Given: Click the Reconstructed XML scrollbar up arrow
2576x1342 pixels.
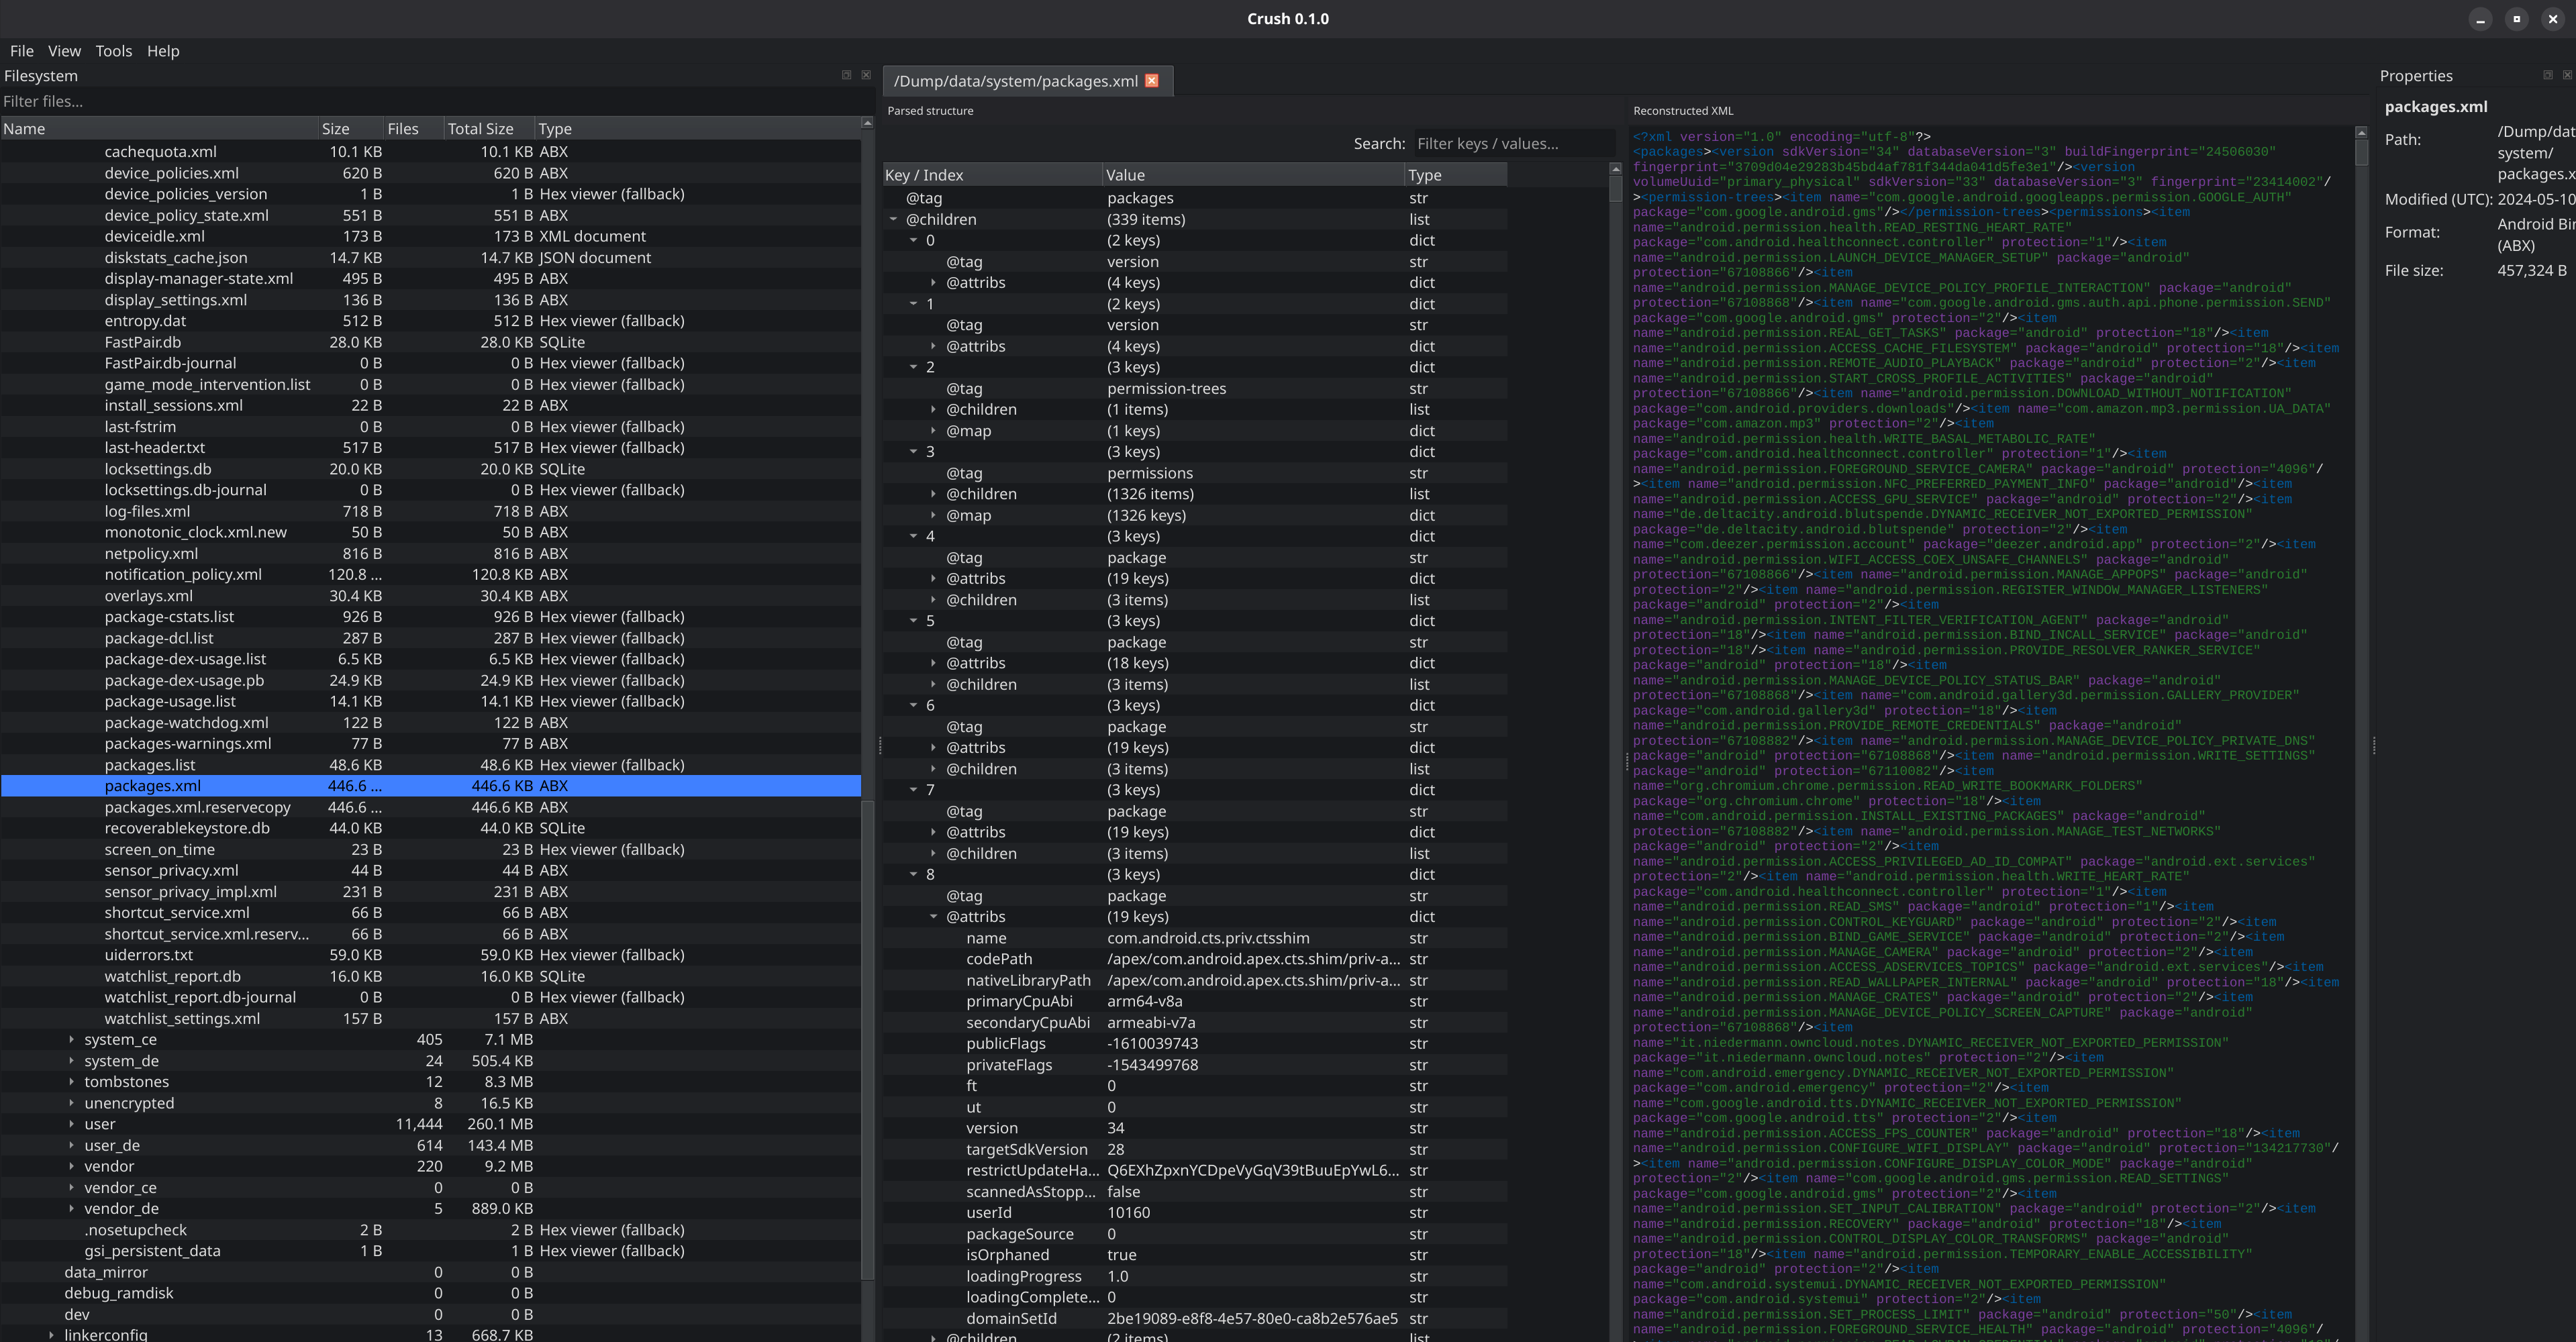Looking at the screenshot, I should pyautogui.click(x=2361, y=132).
